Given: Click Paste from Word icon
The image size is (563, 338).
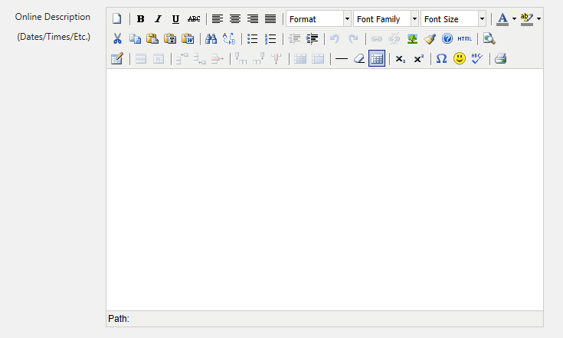Looking at the screenshot, I should pyautogui.click(x=188, y=38).
